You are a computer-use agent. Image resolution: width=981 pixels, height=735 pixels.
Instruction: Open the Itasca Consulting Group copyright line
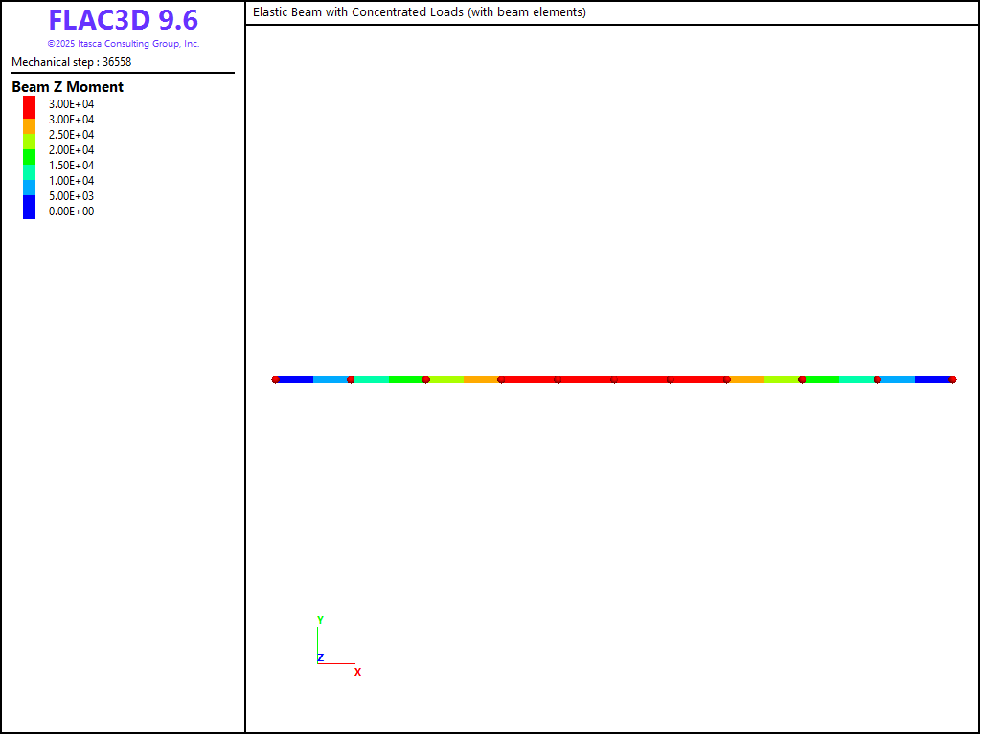123,44
